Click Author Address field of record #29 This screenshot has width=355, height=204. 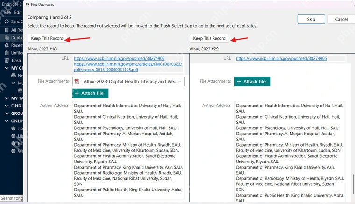click(x=290, y=152)
